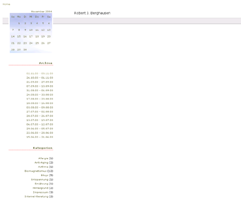View archive 31.08.03 - 06.09.03
The height and width of the screenshot is (199, 241).
(x=39, y=90)
